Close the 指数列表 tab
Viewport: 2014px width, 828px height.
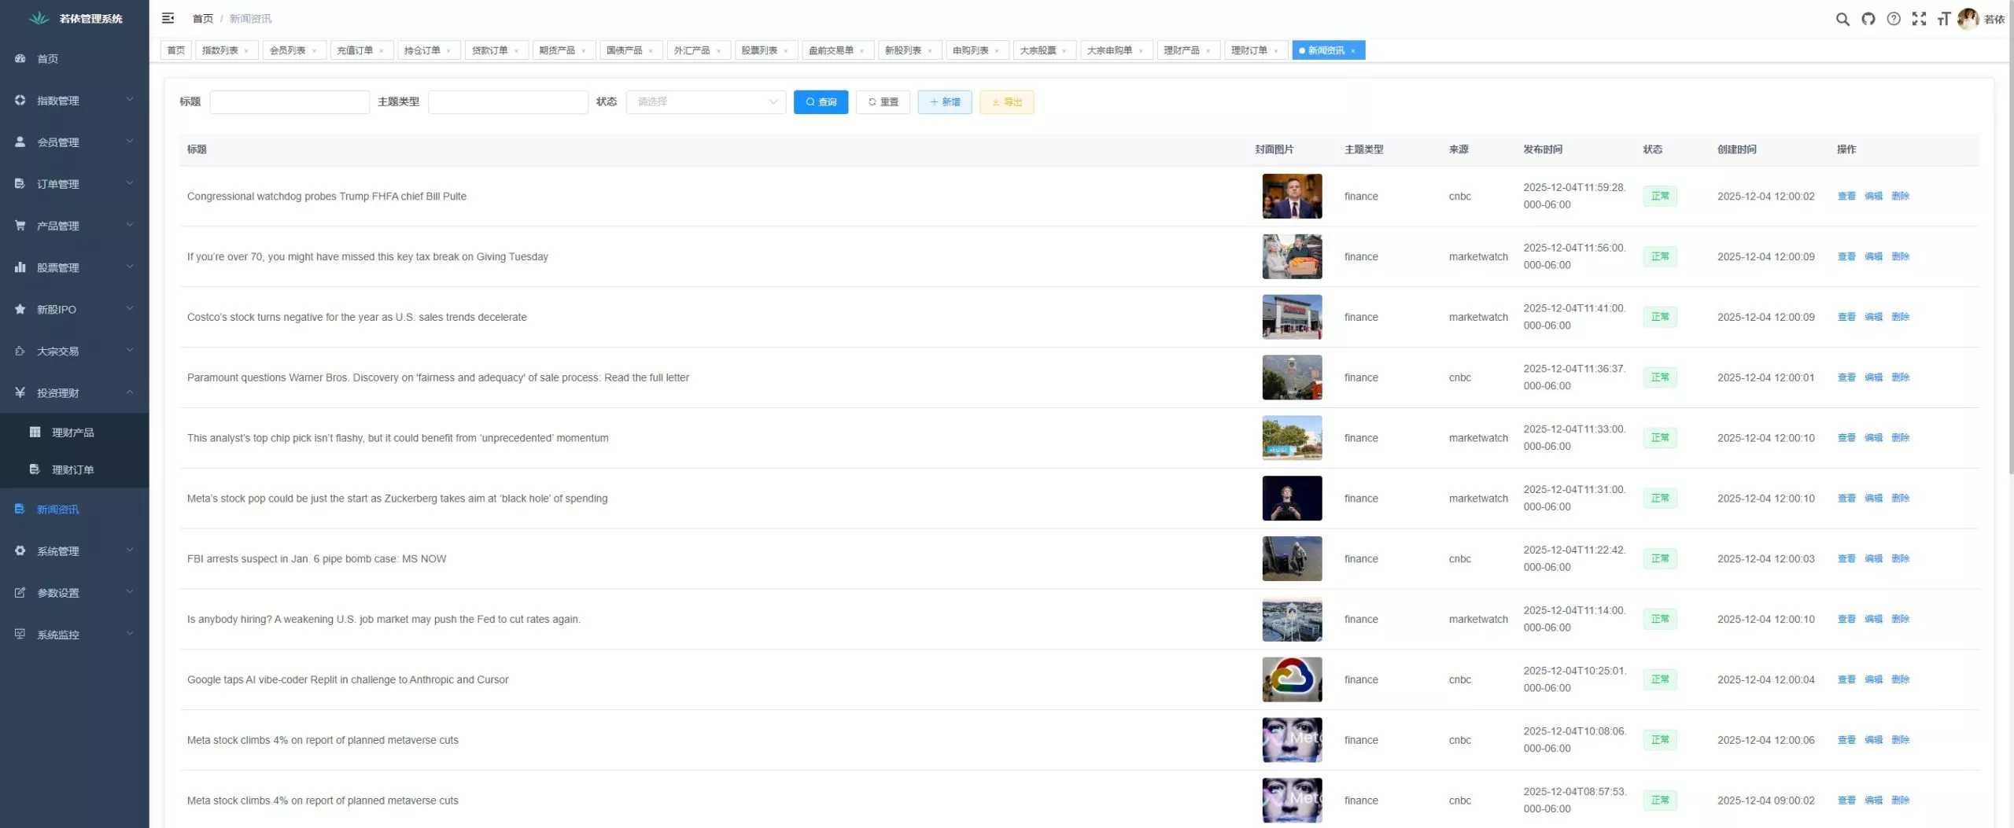[x=246, y=51]
